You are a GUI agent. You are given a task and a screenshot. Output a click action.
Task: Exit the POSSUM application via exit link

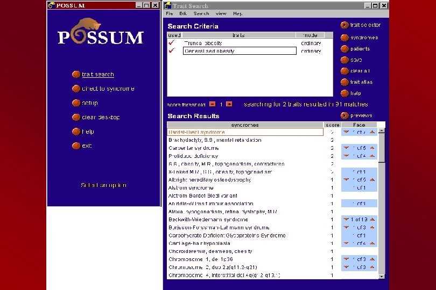coord(87,146)
